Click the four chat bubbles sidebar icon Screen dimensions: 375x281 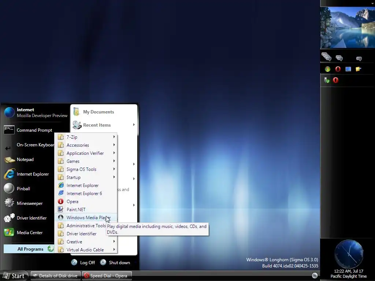326,57
